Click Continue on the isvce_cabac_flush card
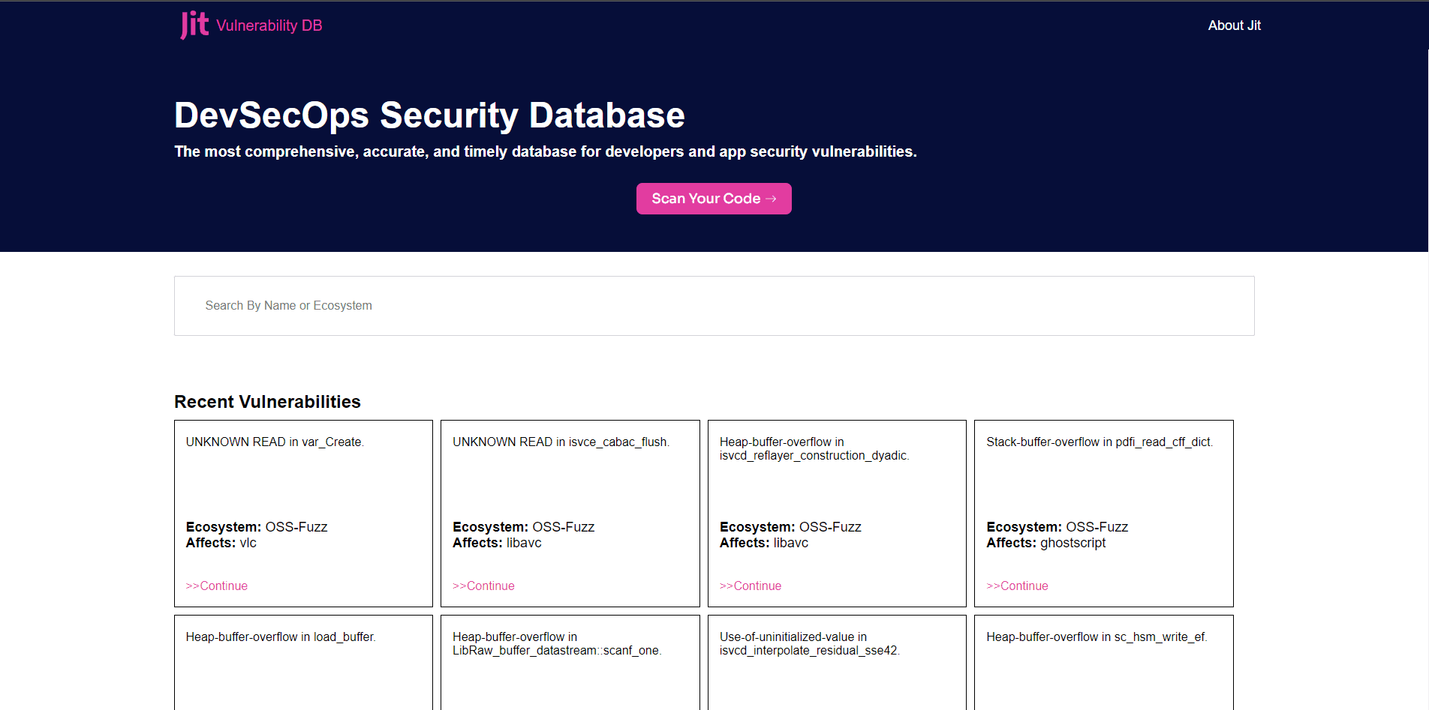The height and width of the screenshot is (710, 1429). (483, 586)
